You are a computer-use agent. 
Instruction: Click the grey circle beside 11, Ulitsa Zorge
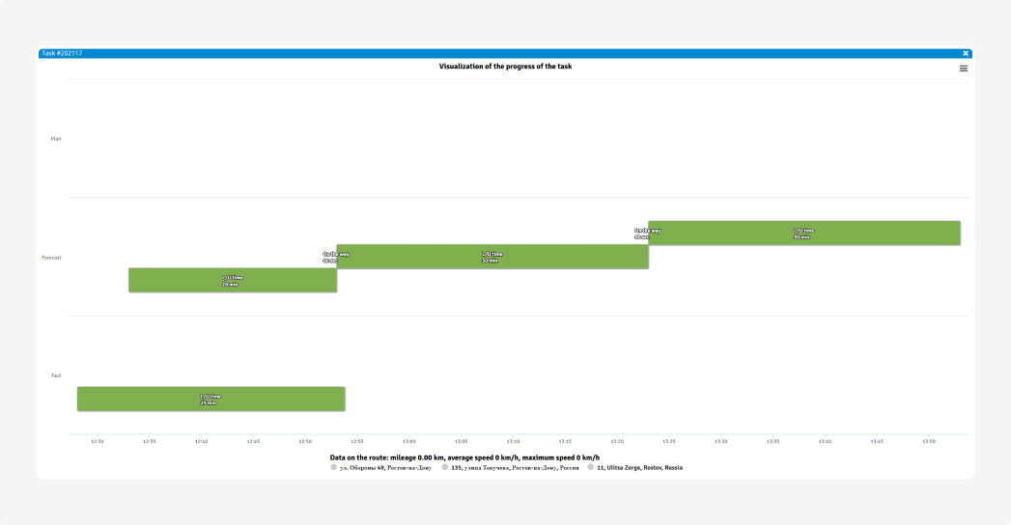590,467
